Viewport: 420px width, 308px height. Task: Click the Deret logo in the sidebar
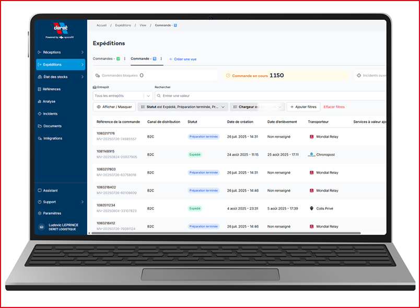[x=61, y=28]
